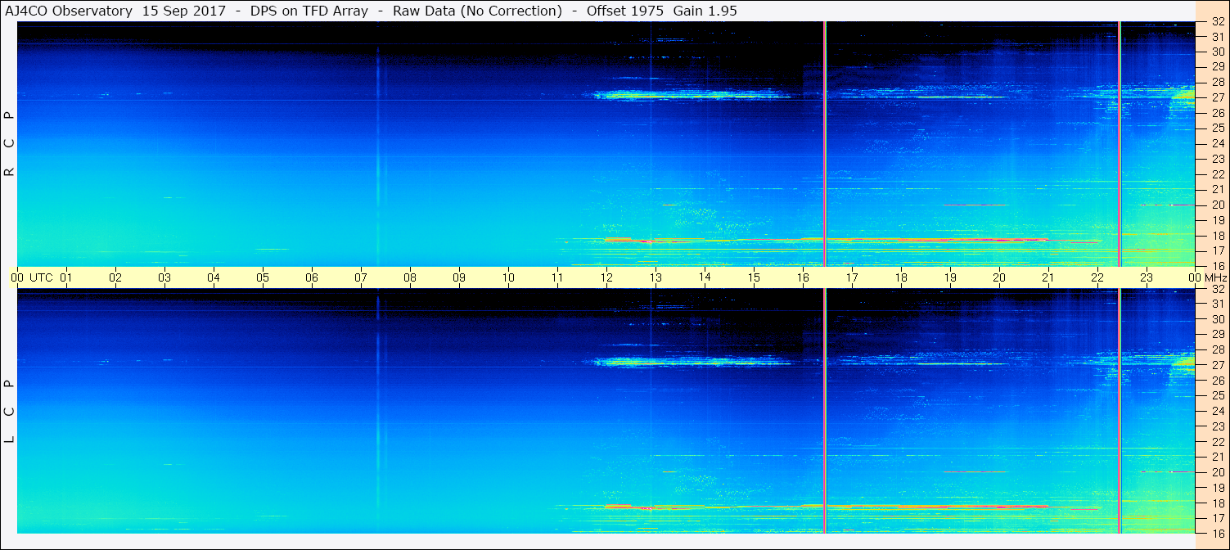Click the '10' hour label on time axis

pos(508,277)
